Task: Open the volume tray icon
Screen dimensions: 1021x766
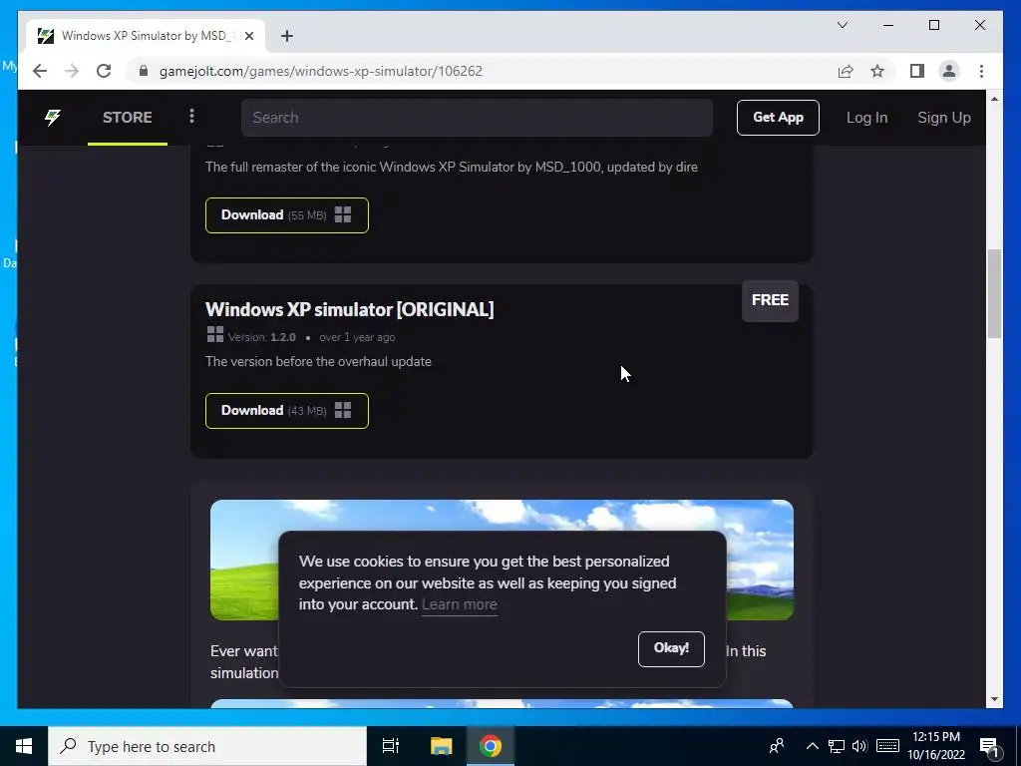Action: (859, 746)
